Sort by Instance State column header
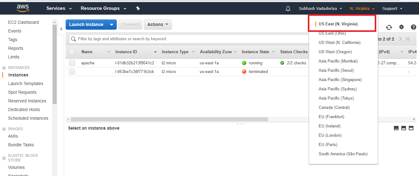The height and width of the screenshot is (176, 419). [x=255, y=52]
